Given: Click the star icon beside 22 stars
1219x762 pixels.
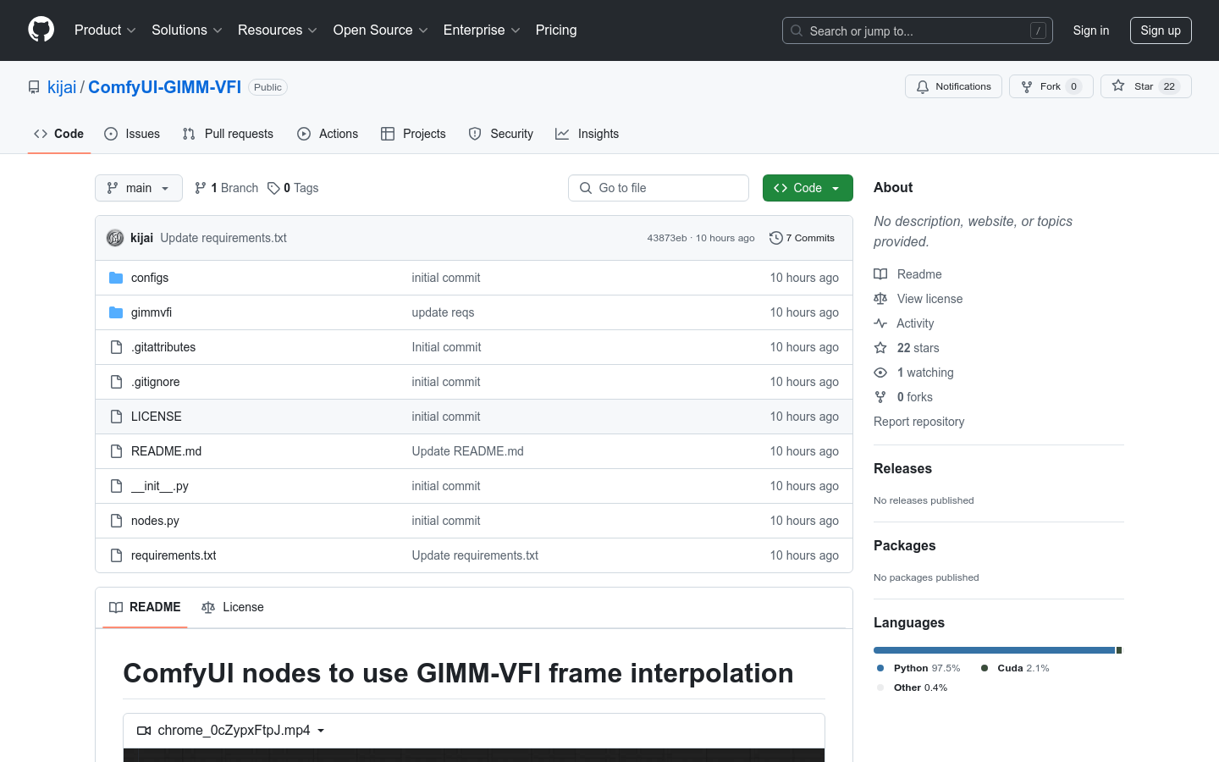Looking at the screenshot, I should 880,348.
